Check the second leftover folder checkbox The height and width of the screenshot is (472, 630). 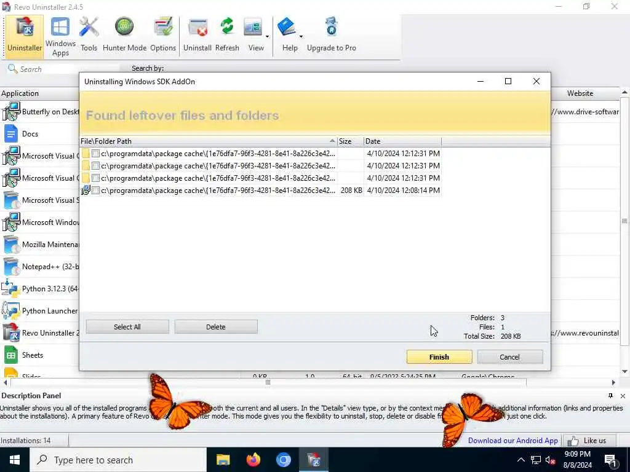point(95,166)
